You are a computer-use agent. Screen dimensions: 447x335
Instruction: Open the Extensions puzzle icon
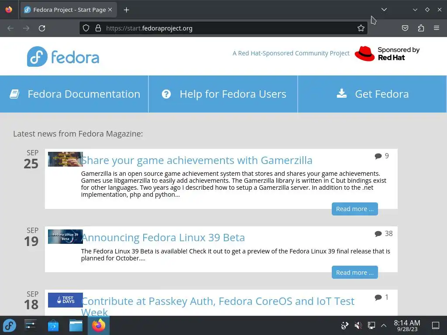tap(421, 28)
